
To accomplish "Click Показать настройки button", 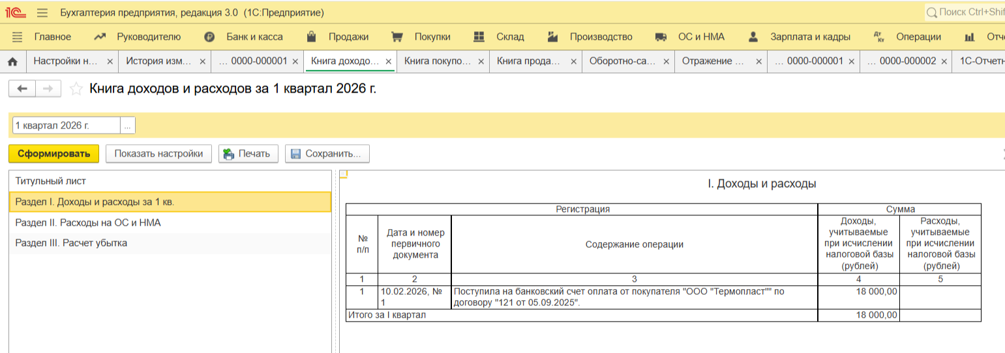I will (158, 154).
